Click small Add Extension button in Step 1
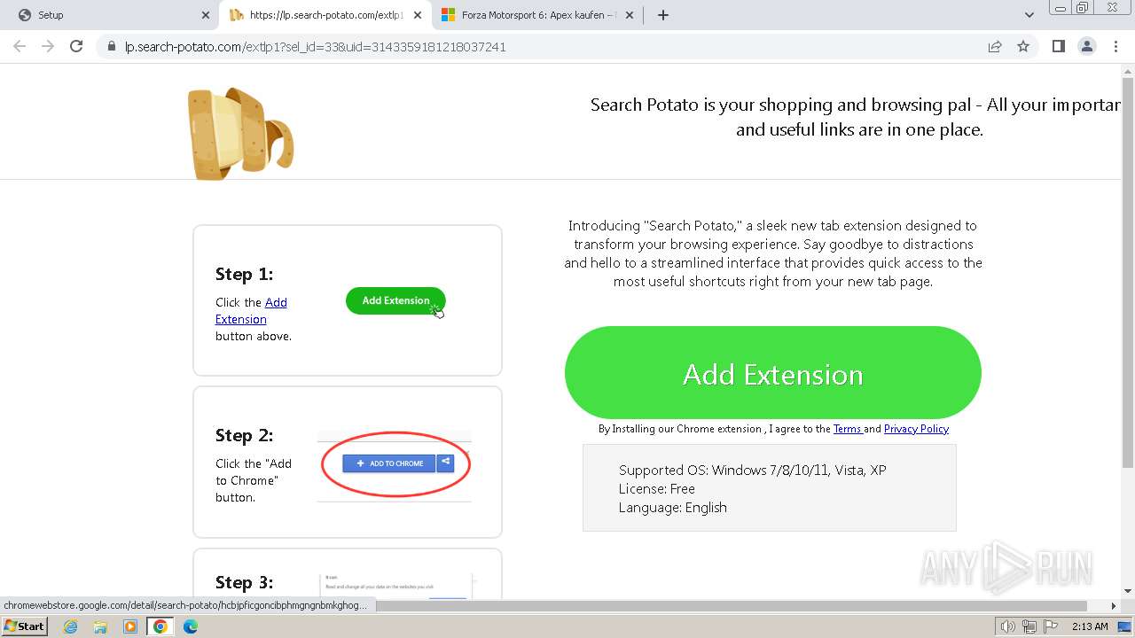Screen dimensions: 1135x638 pos(395,300)
